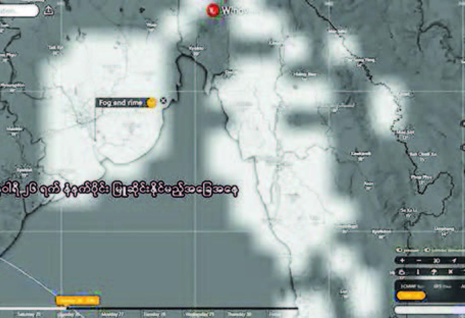Click the red Windy logo icon
The width and height of the screenshot is (465, 318).
[213, 10]
